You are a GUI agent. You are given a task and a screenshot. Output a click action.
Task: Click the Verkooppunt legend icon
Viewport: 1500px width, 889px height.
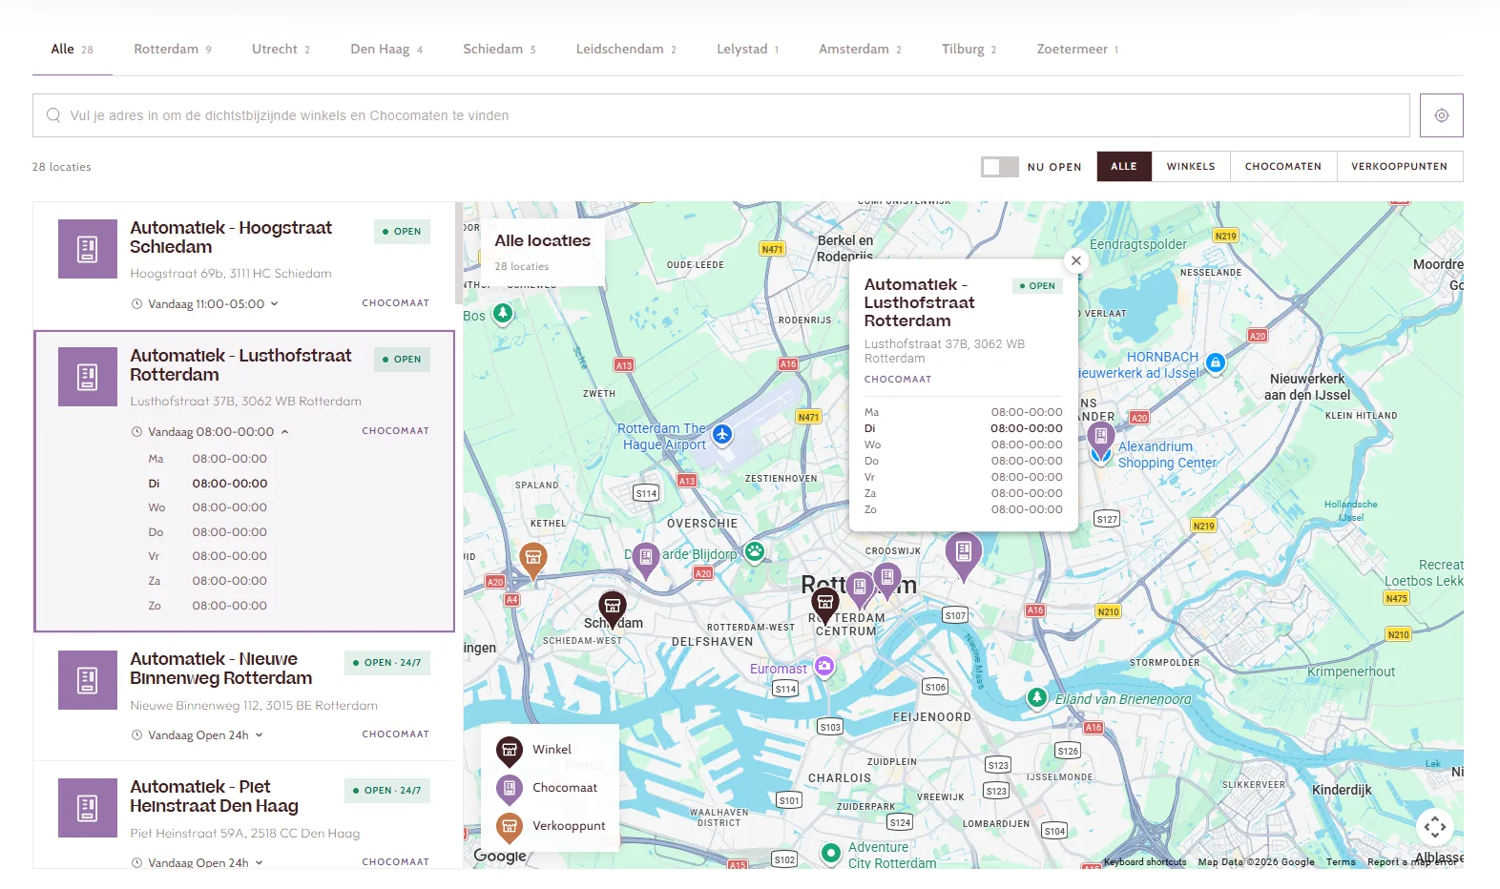click(x=510, y=827)
